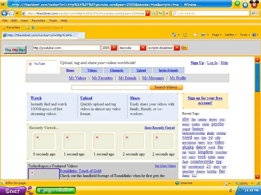Image resolution: width=261 pixels, height=195 pixels.
Task: Click the Sign Up link
Action: coord(197,63)
